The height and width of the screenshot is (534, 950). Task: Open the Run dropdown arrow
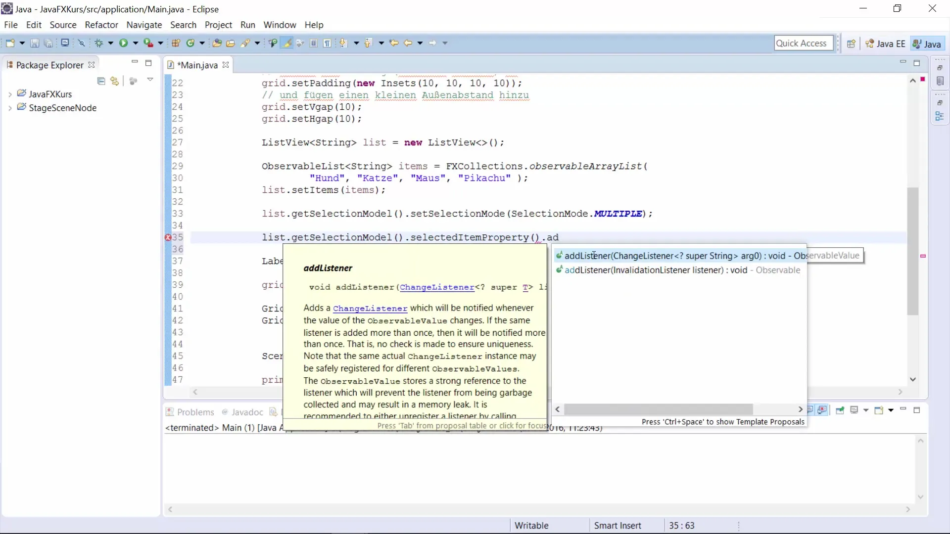tap(135, 43)
